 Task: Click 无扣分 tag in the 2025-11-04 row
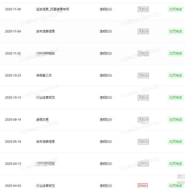[143, 31]
